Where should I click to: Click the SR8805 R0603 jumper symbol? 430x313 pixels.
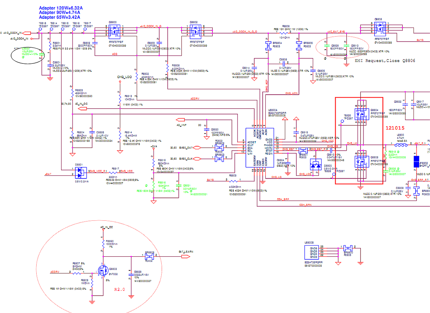click(298, 46)
